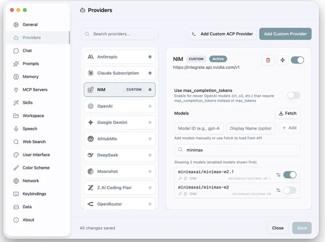Open settings sliders for minimax-m2.1
The width and height of the screenshot is (325, 242).
coord(278,175)
